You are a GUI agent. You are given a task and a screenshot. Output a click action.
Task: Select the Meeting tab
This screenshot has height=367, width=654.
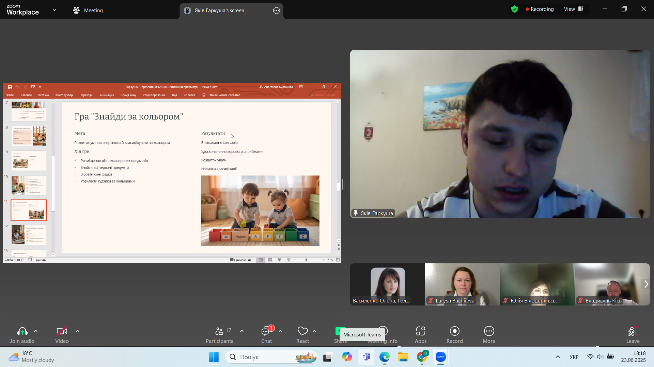pos(88,11)
